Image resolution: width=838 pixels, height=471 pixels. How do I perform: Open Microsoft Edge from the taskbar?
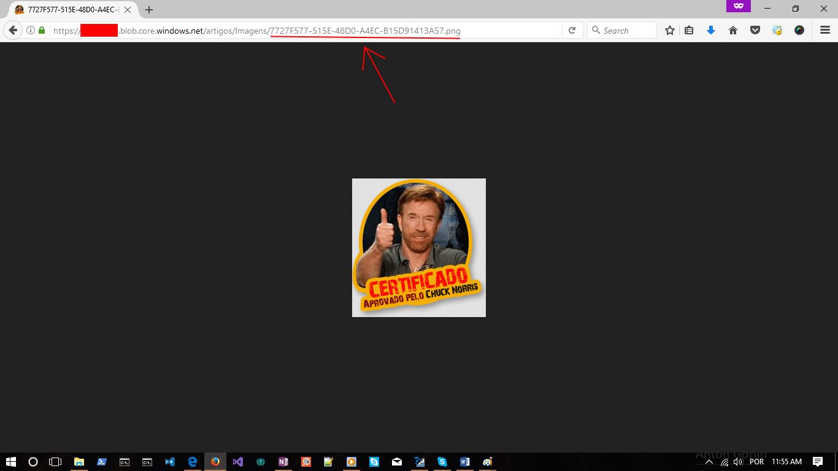(x=193, y=462)
